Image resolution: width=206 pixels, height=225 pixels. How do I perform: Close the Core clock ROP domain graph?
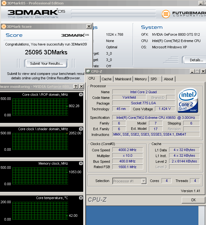click(x=81, y=94)
